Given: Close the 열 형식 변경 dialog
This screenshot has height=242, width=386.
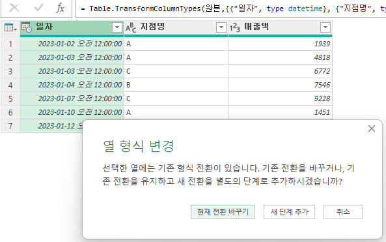Looking at the screenshot, I should pyautogui.click(x=372, y=129).
